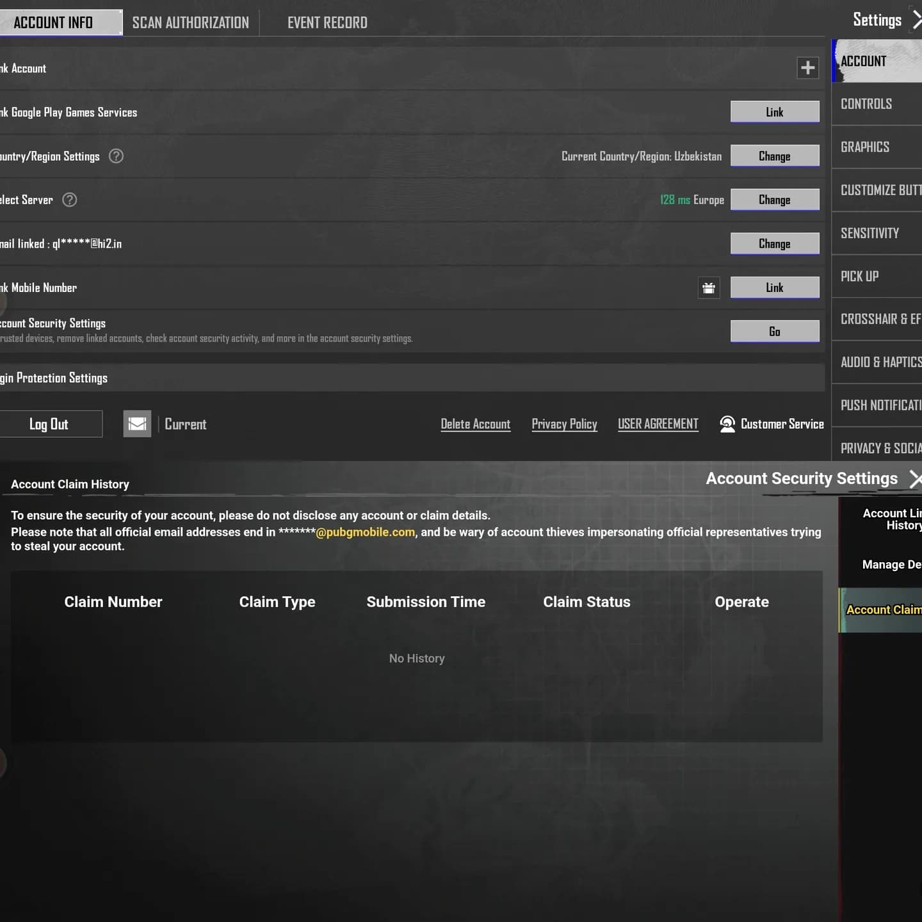The height and width of the screenshot is (922, 922).
Task: Open Graphics settings category
Action: point(877,147)
